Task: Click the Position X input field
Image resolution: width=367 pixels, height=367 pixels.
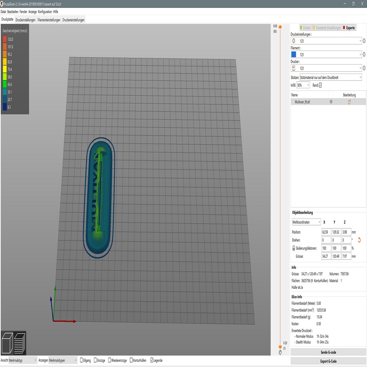Action: [326, 232]
